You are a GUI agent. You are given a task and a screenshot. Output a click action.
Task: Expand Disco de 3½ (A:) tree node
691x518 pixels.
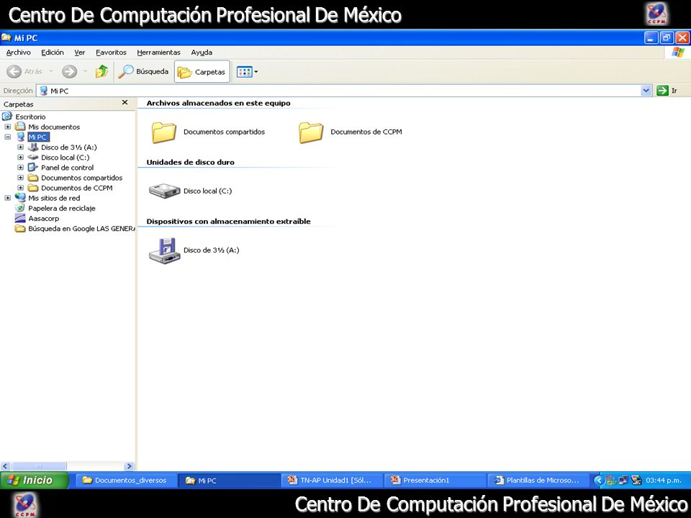coord(20,147)
